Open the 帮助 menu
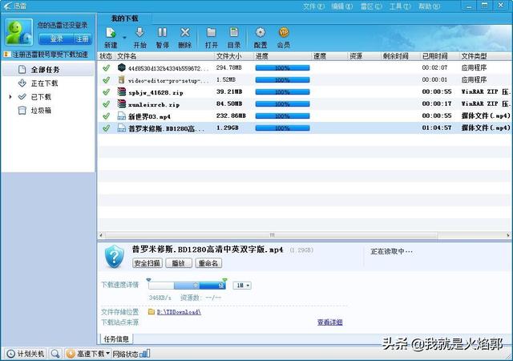Image resolution: width=513 pixels, height=361 pixels. pos(429,6)
